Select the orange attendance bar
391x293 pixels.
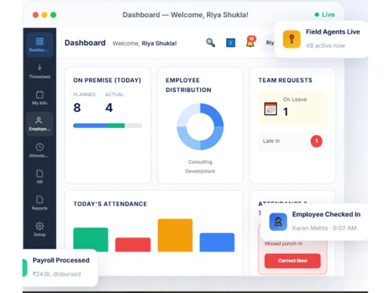click(x=175, y=235)
